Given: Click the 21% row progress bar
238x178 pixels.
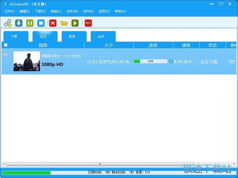Looking at the screenshot, I should pos(150,61).
